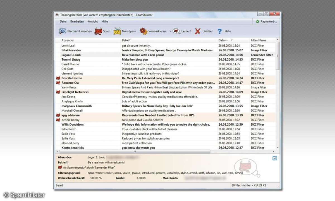Open the Hilfe menu in the menu bar
Screen dimensions: 335x201
[x=105, y=21]
